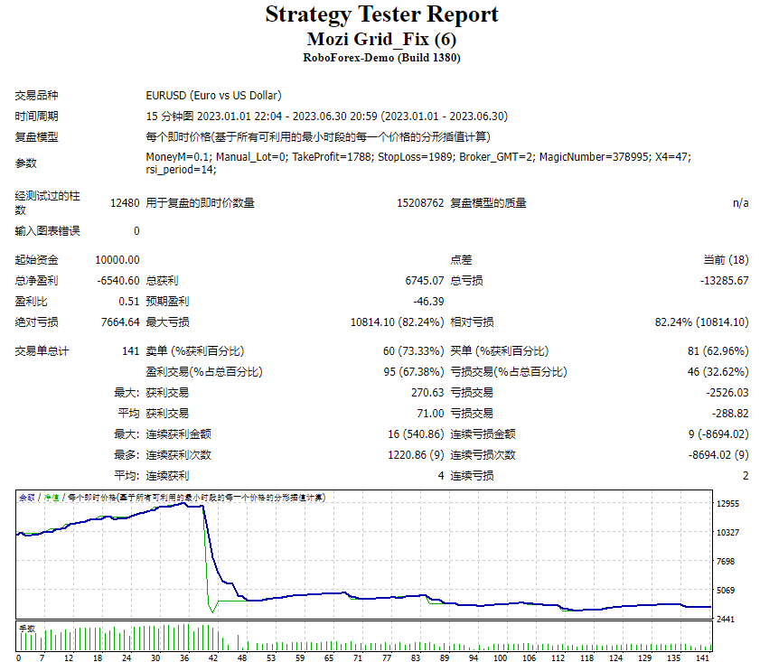Screen dimensions: 760x662
Task: Click the RoboForex-Demo (Build 1380) text
Action: 380,58
